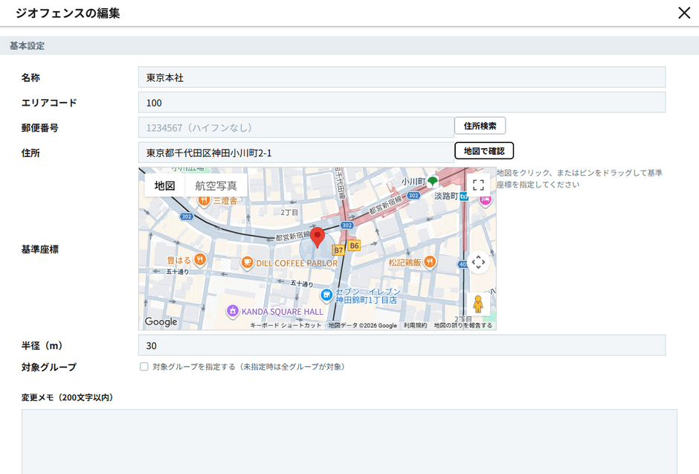Click the 対象グループ label

coord(49,367)
